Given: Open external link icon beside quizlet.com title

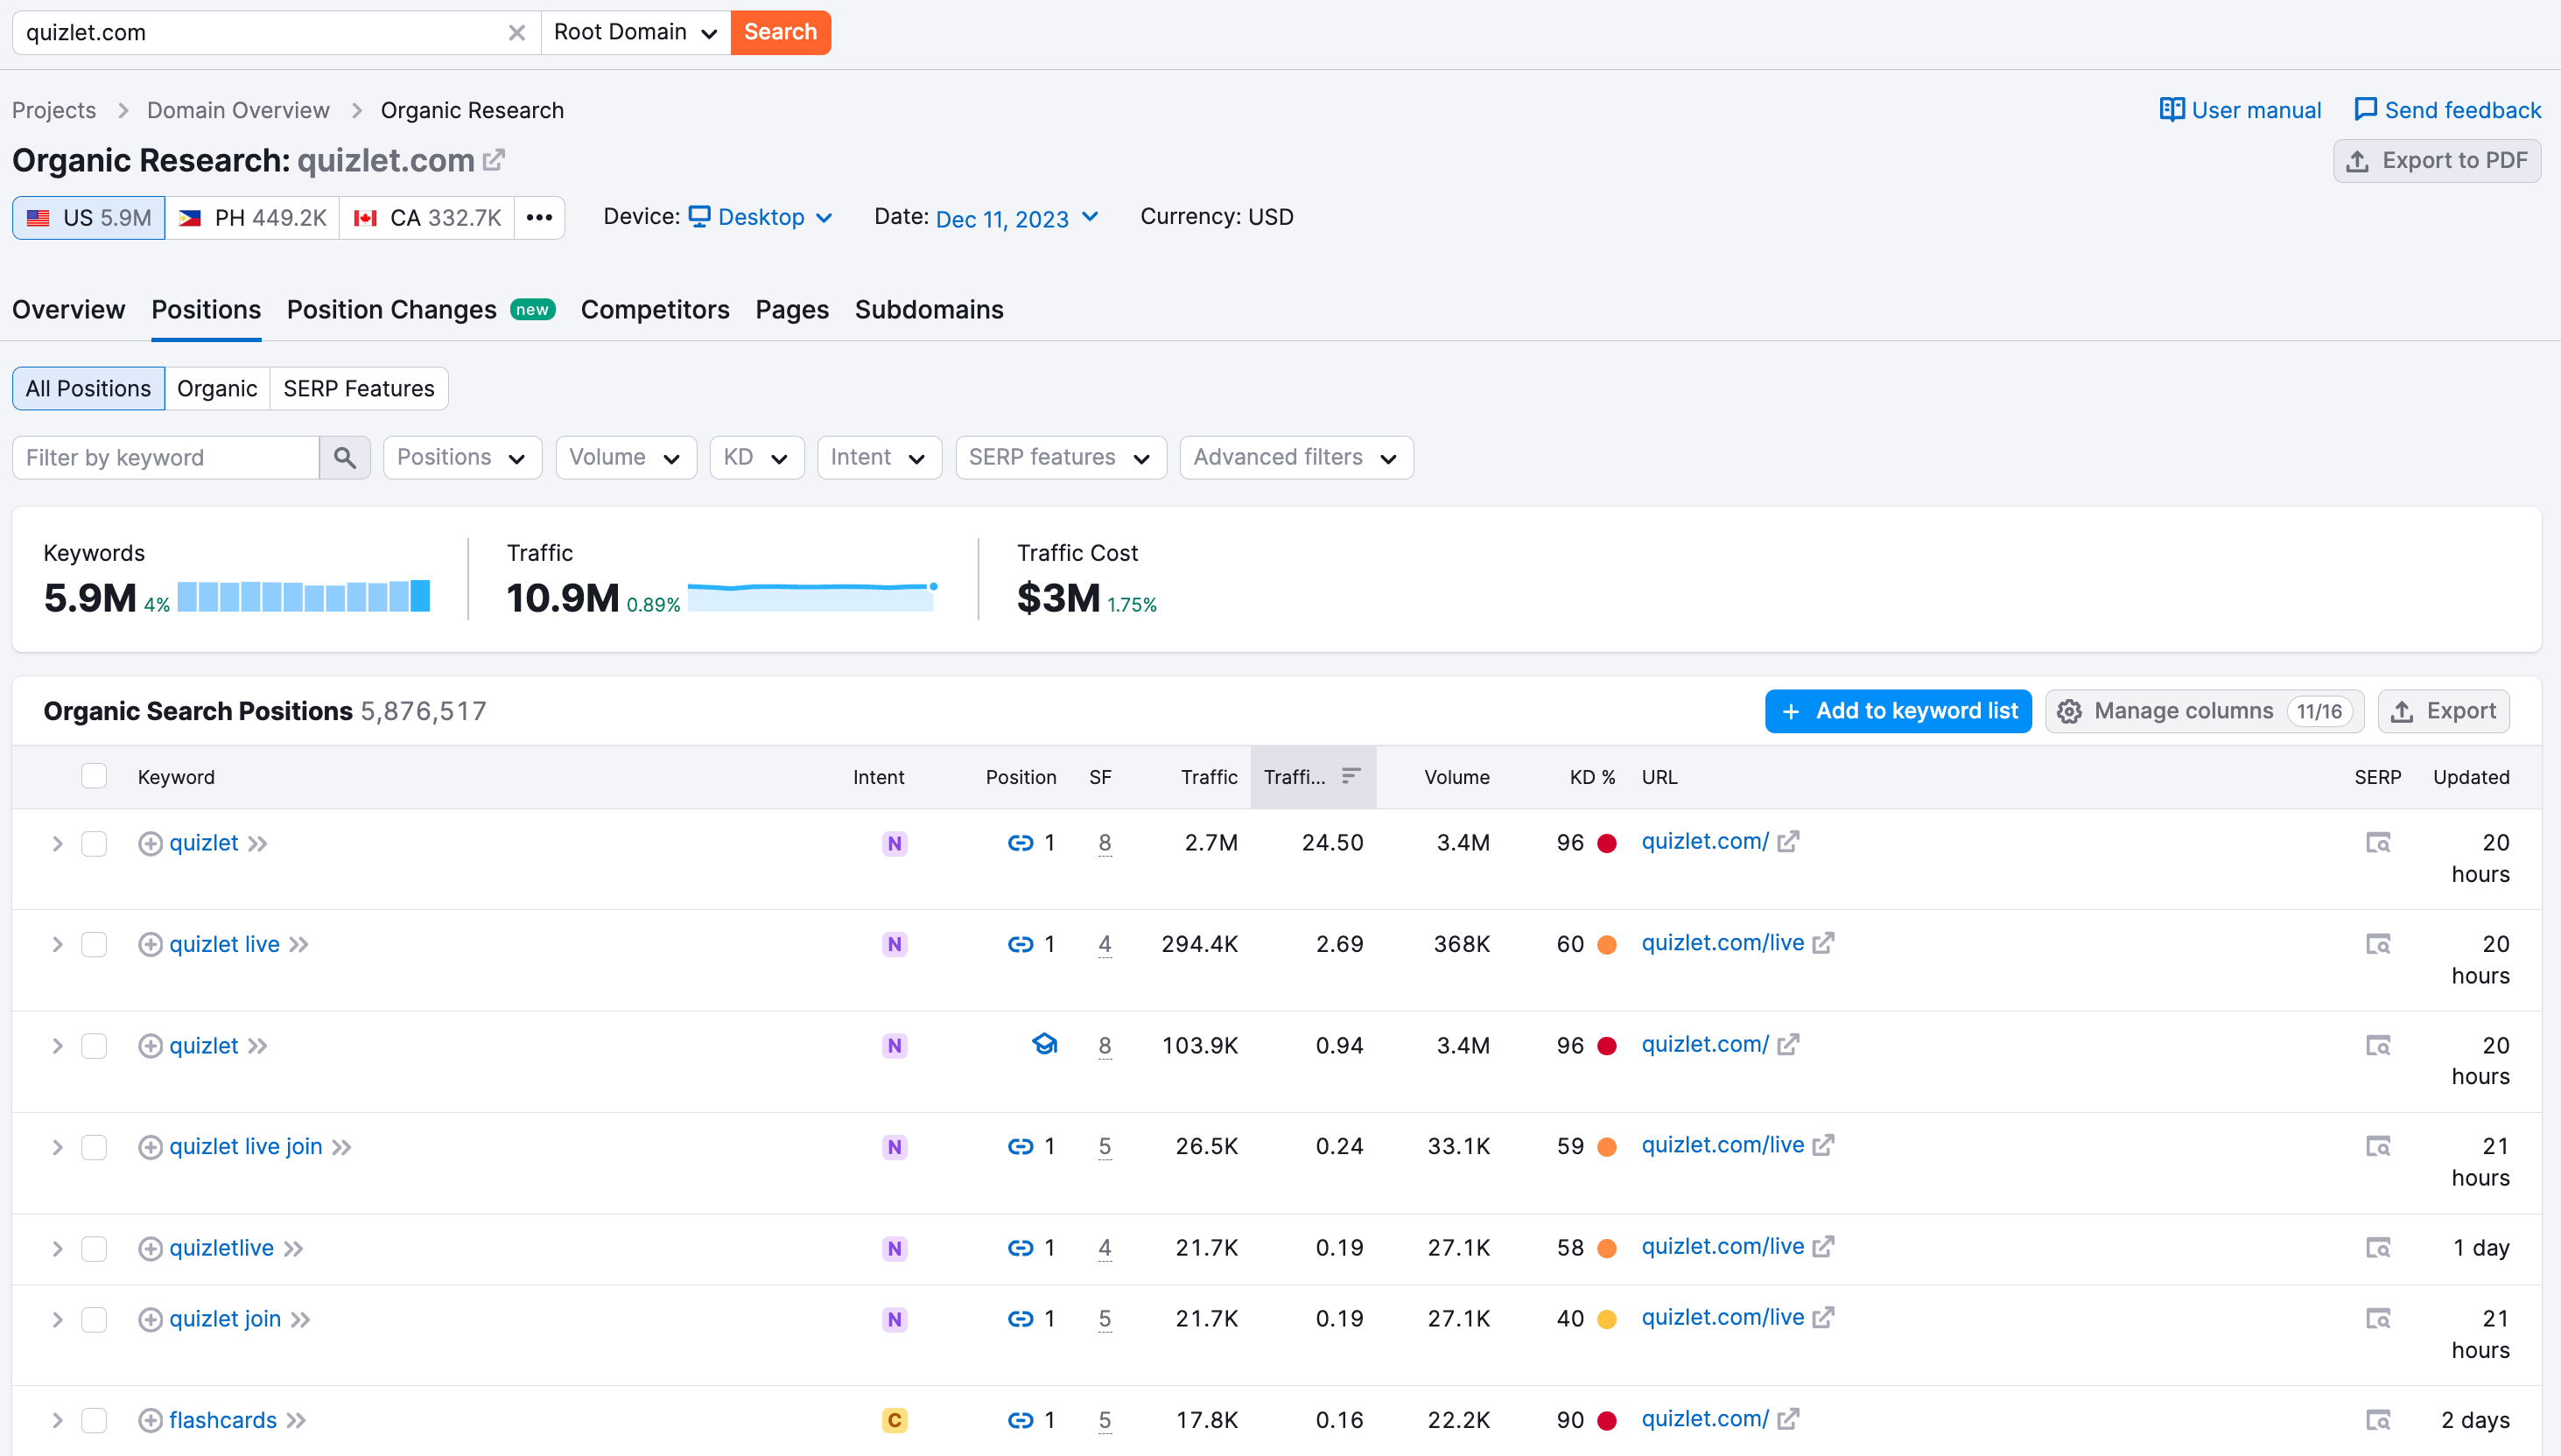Looking at the screenshot, I should coord(494,160).
